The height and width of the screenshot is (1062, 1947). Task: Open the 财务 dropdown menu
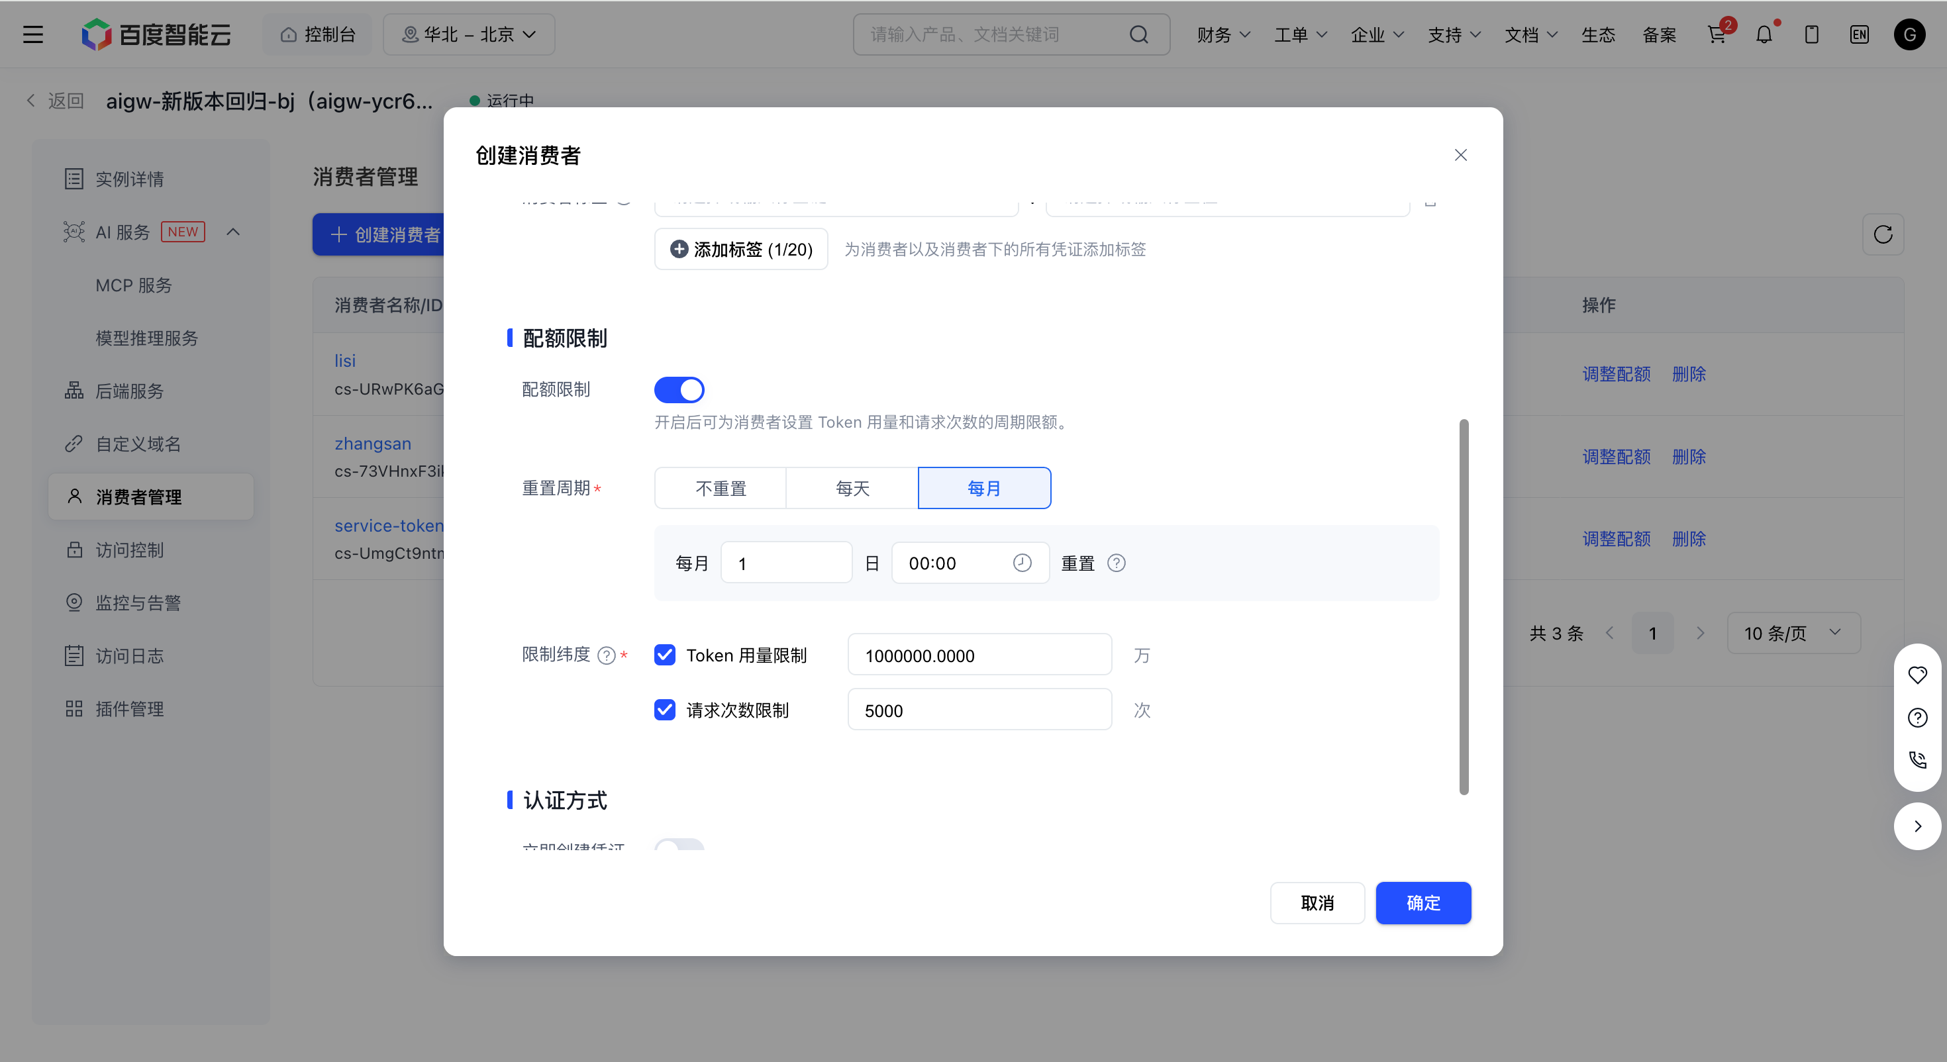[1223, 35]
